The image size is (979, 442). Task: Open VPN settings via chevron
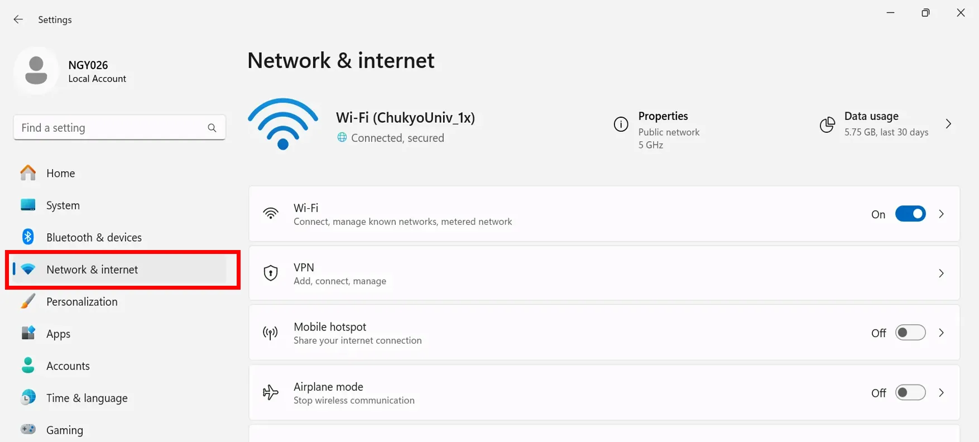[x=942, y=273]
